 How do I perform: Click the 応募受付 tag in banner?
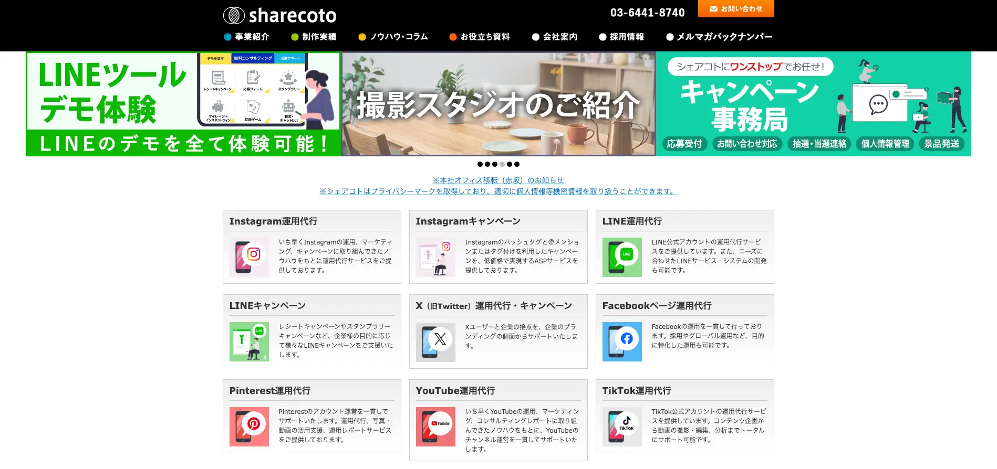point(684,144)
